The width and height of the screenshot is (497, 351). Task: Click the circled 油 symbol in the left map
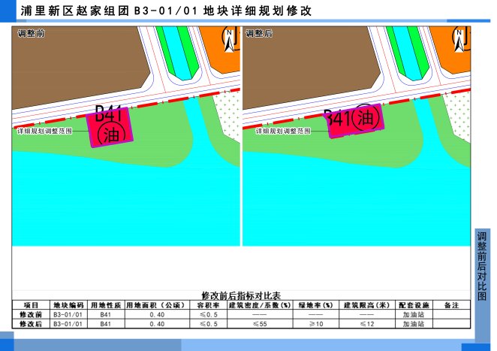(x=110, y=135)
